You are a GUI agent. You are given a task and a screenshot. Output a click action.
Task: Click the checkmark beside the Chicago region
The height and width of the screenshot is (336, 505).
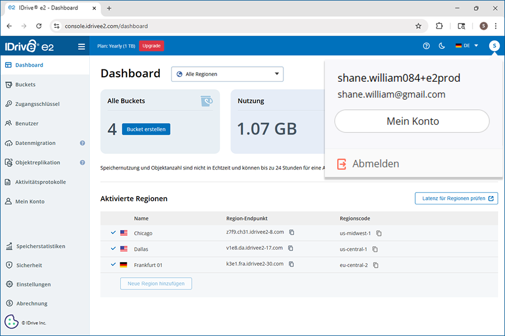113,233
